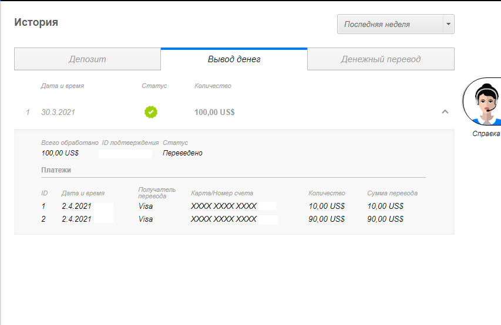Select the Вывод денег tab
This screenshot has height=325, width=501.
234,59
